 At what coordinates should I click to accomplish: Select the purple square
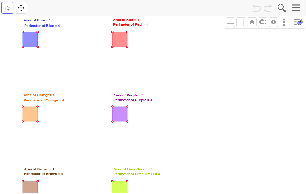pyautogui.click(x=120, y=114)
